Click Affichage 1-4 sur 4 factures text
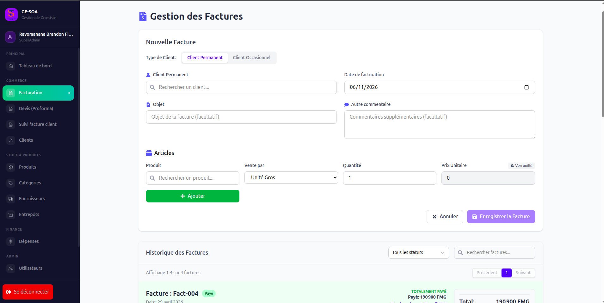The height and width of the screenshot is (303, 604). click(173, 273)
